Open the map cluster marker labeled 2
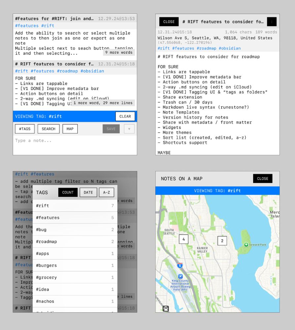 click(222, 241)
